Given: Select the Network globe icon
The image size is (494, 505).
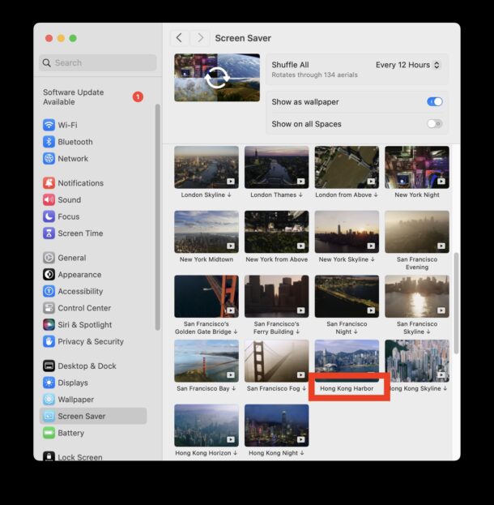Looking at the screenshot, I should (x=49, y=159).
